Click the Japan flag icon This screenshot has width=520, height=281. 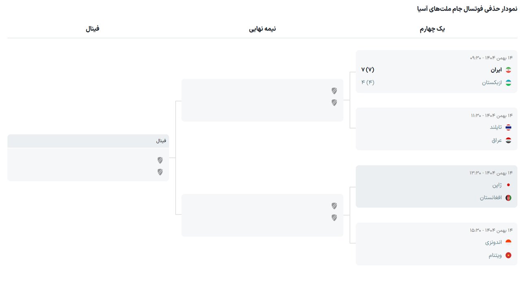point(508,185)
